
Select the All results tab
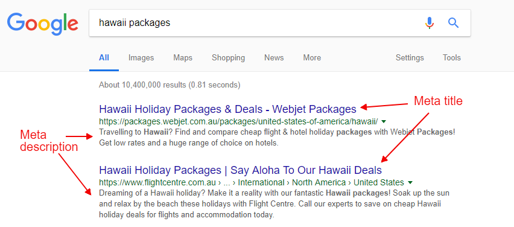tap(104, 58)
